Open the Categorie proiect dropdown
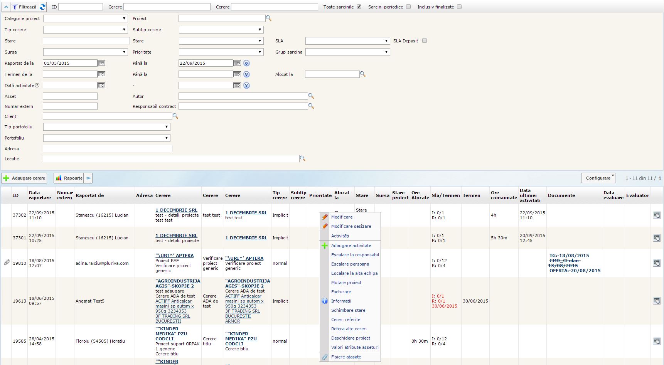The width and height of the screenshot is (664, 365). (85, 19)
